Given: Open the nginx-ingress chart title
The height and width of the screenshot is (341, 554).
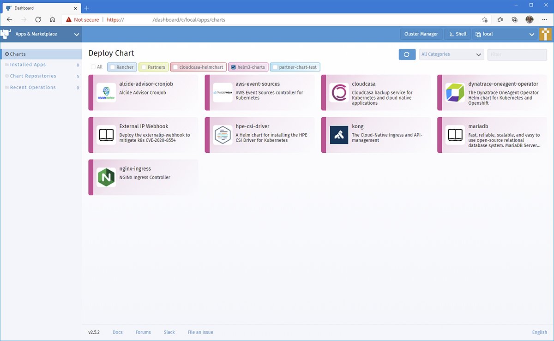Looking at the screenshot, I should 135,169.
